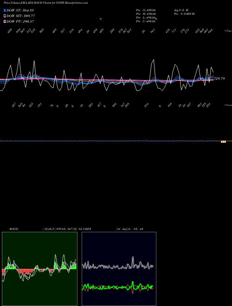
Task: Click the 'Pre L: 490.66' low value
Action: pyautogui.click(x=146, y=18)
